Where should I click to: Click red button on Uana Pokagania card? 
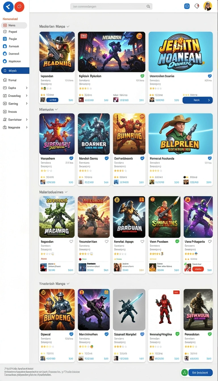[x=198, y=269]
